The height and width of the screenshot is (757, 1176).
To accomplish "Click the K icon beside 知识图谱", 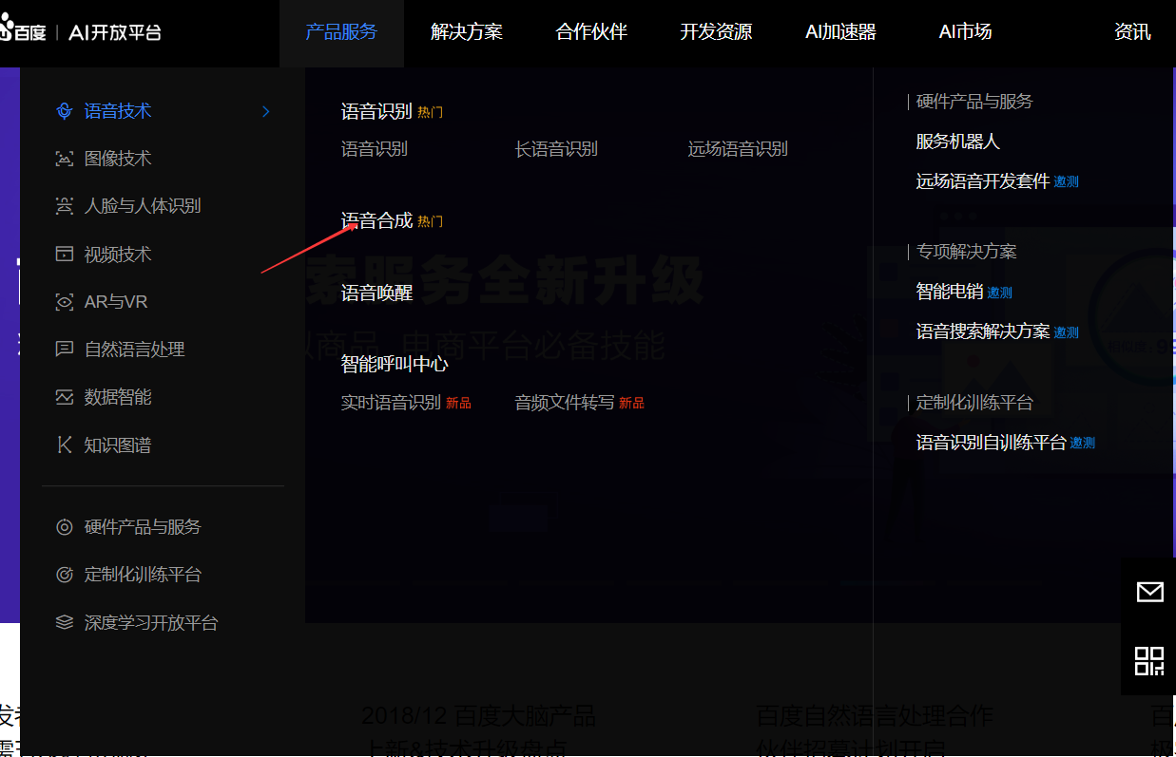I will (x=65, y=445).
